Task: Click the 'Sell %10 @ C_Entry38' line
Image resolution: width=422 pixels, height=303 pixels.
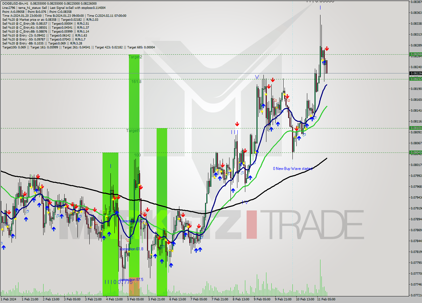Action: 45,23
